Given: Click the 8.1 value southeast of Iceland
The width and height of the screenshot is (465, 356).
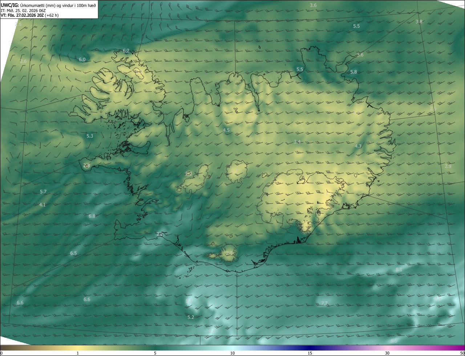Looking at the screenshot, I should point(399,270).
